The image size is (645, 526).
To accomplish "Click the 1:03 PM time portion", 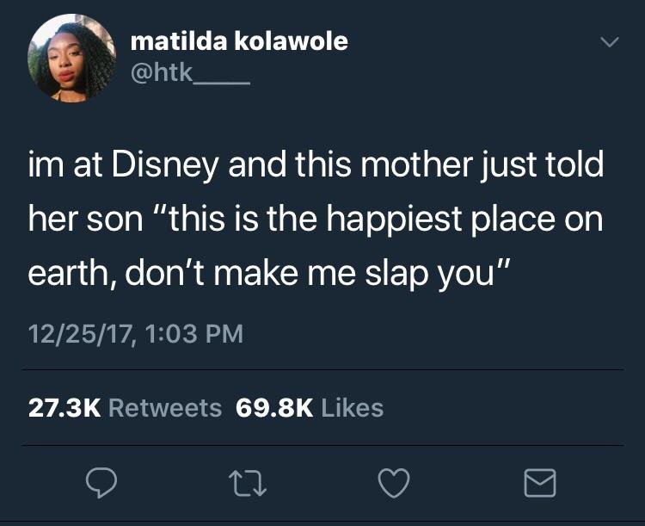I will tap(194, 333).
